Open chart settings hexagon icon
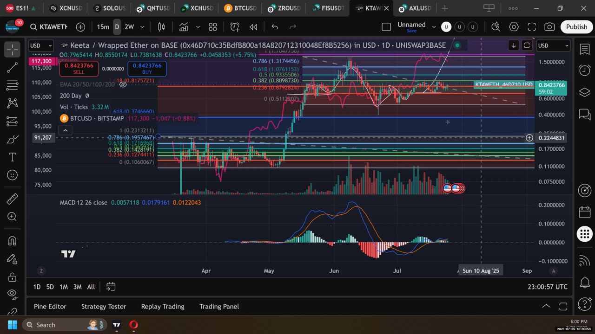 click(x=514, y=27)
